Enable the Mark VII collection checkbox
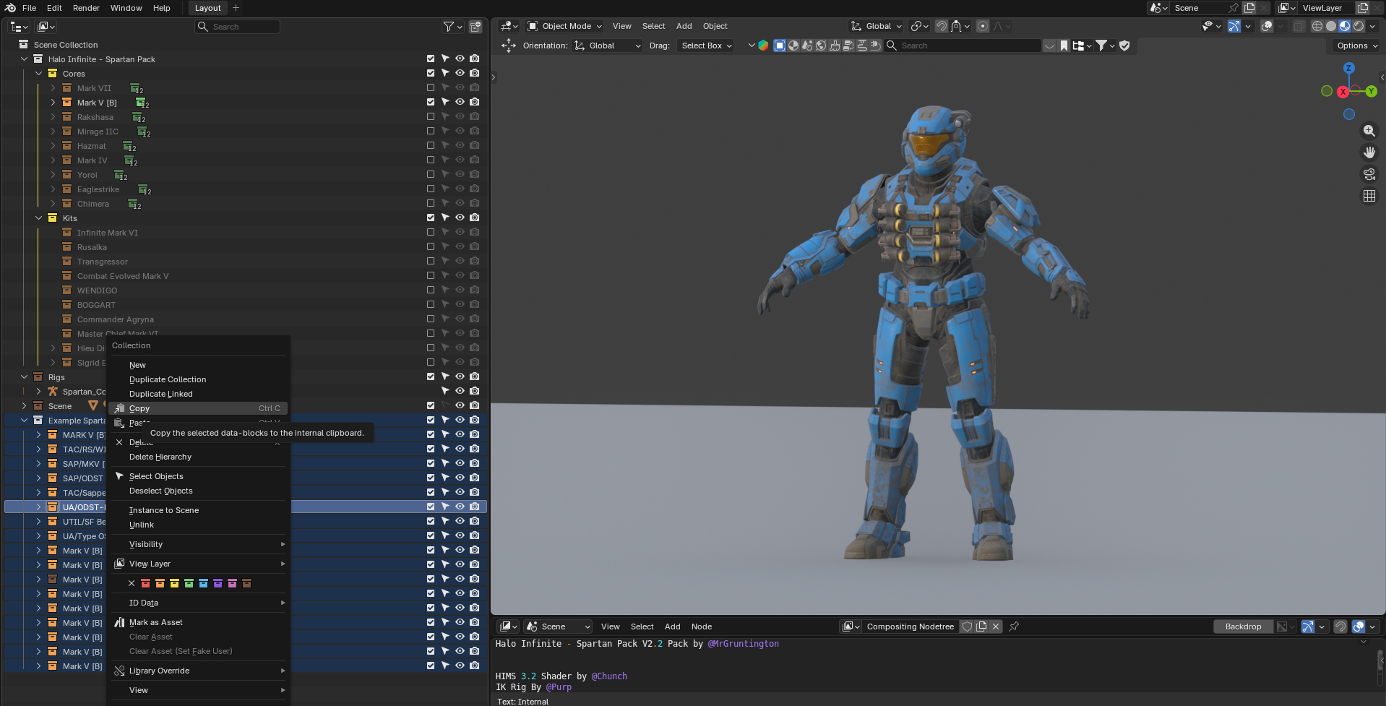This screenshot has height=706, width=1386. (x=431, y=87)
